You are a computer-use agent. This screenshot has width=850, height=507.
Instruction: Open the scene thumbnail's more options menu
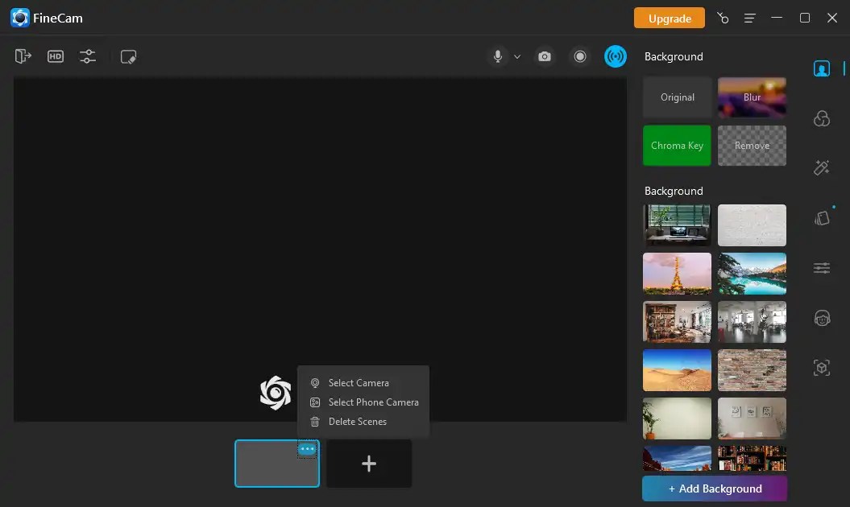[307, 451]
